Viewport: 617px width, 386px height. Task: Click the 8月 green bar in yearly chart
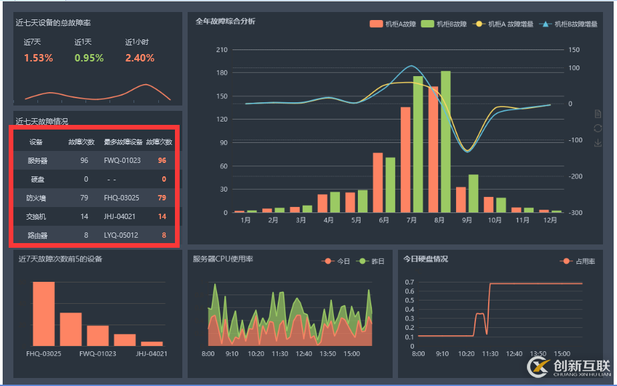click(x=445, y=142)
